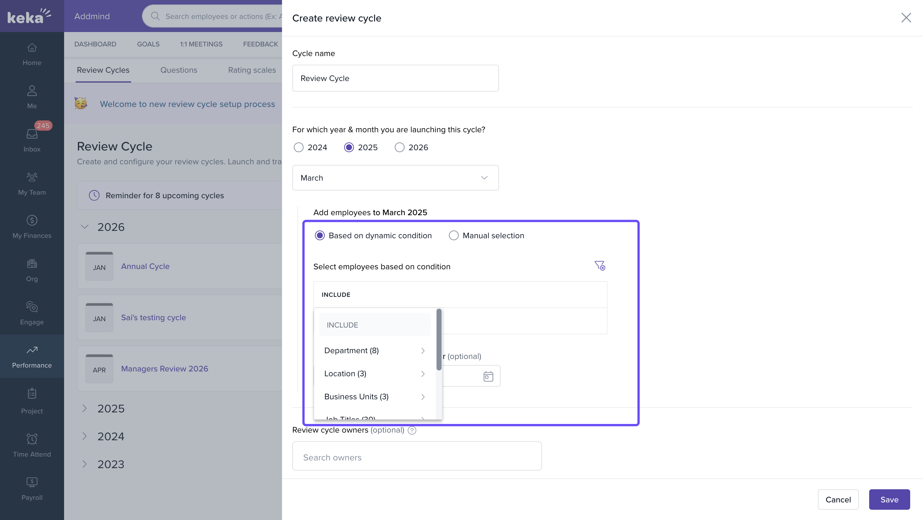Click the condition dropdown list scrollbar
The height and width of the screenshot is (520, 923).
point(438,339)
